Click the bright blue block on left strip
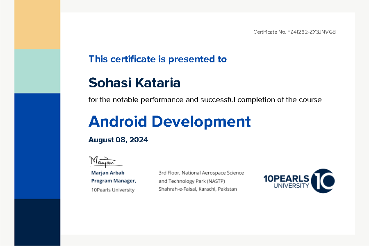The image size is (369, 246). click(37, 146)
